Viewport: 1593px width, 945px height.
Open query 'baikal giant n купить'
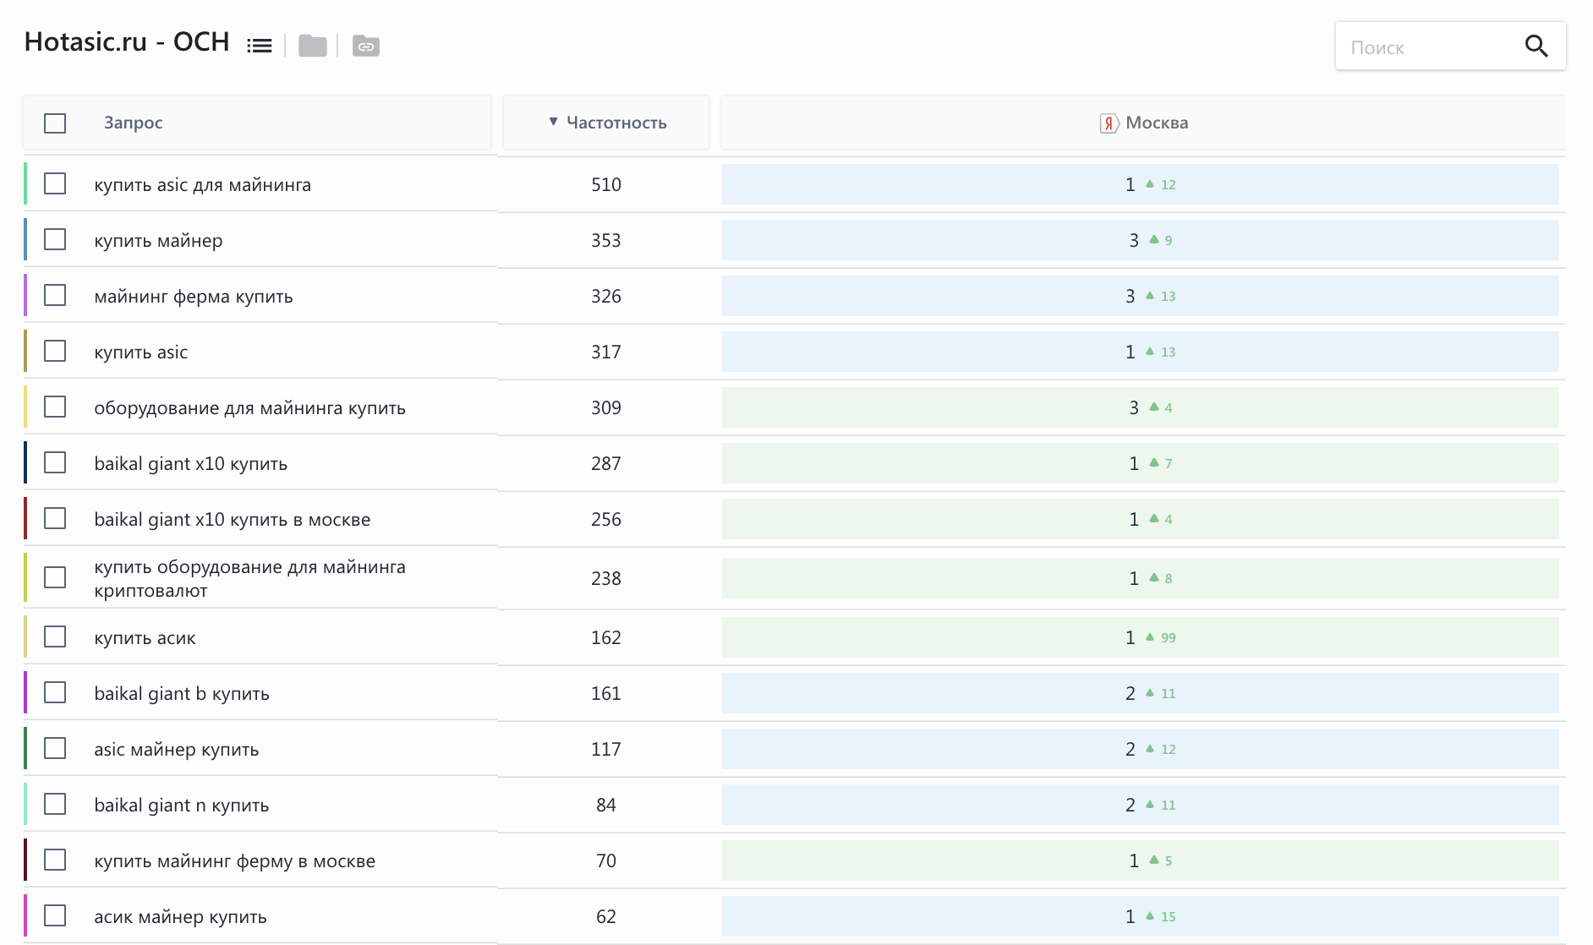click(x=182, y=806)
